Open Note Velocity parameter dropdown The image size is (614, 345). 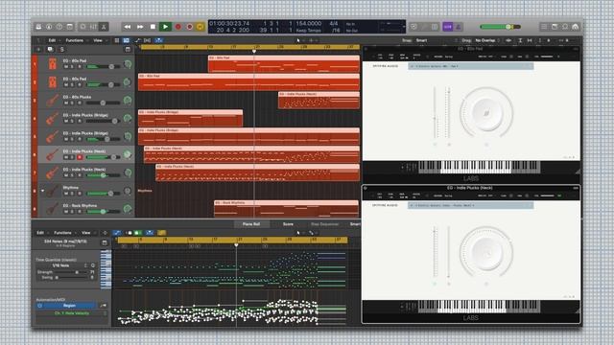pyautogui.click(x=72, y=313)
